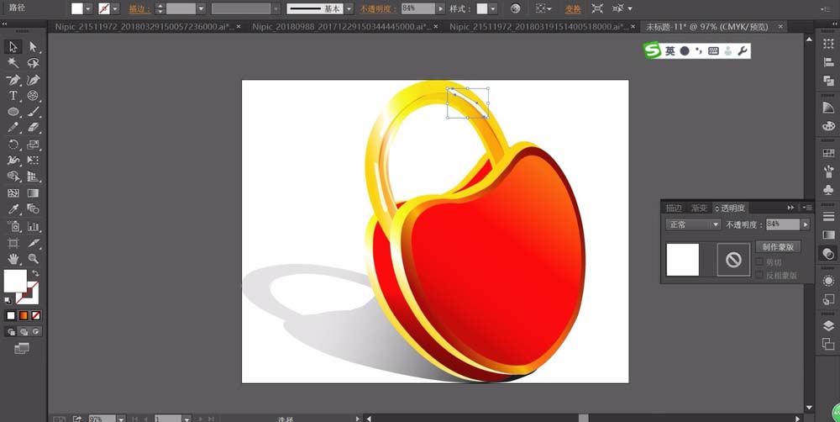Select the Pencil tool

[13, 128]
